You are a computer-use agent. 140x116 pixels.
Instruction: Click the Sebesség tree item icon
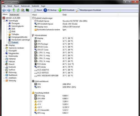6,81
